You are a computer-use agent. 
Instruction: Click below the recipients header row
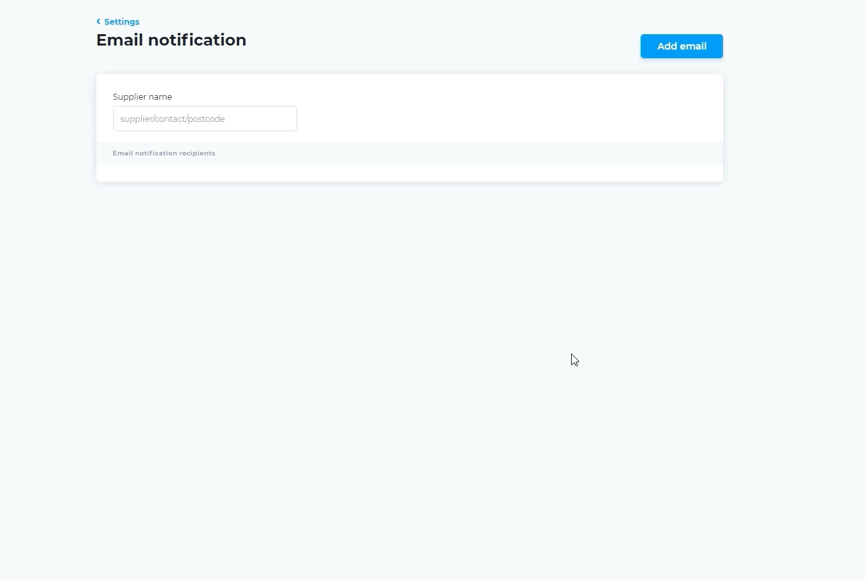[x=410, y=173]
